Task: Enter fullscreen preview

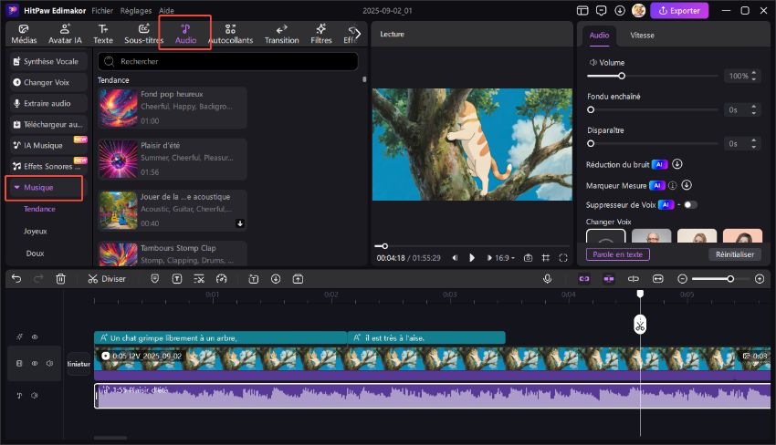Action: click(562, 257)
